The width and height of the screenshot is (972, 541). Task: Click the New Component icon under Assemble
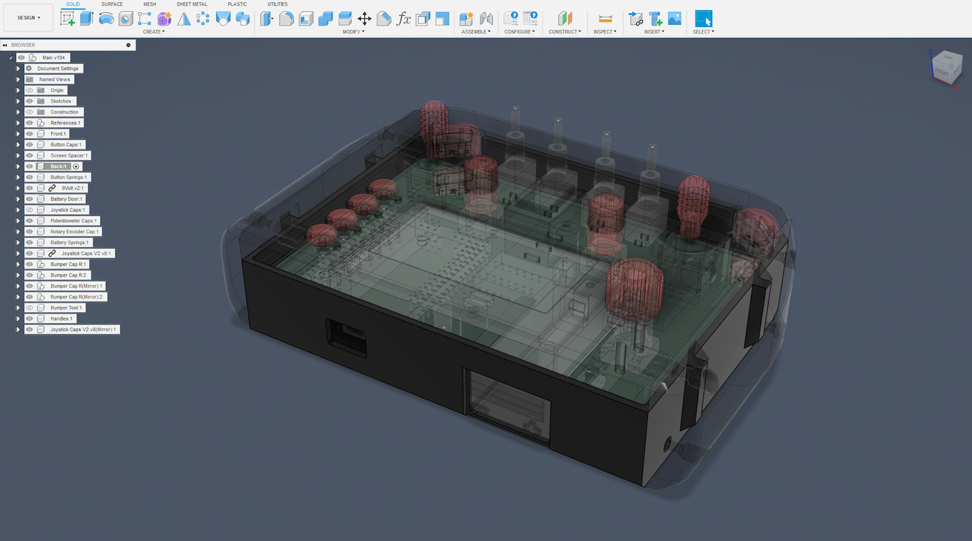click(465, 18)
